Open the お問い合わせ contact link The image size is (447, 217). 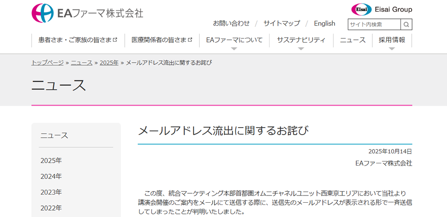231,23
